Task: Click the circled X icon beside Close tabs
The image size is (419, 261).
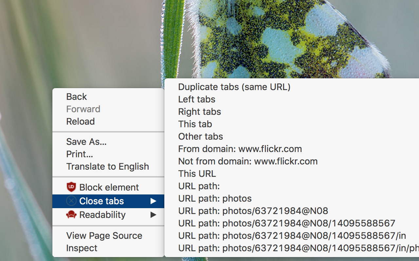Action: [71, 201]
